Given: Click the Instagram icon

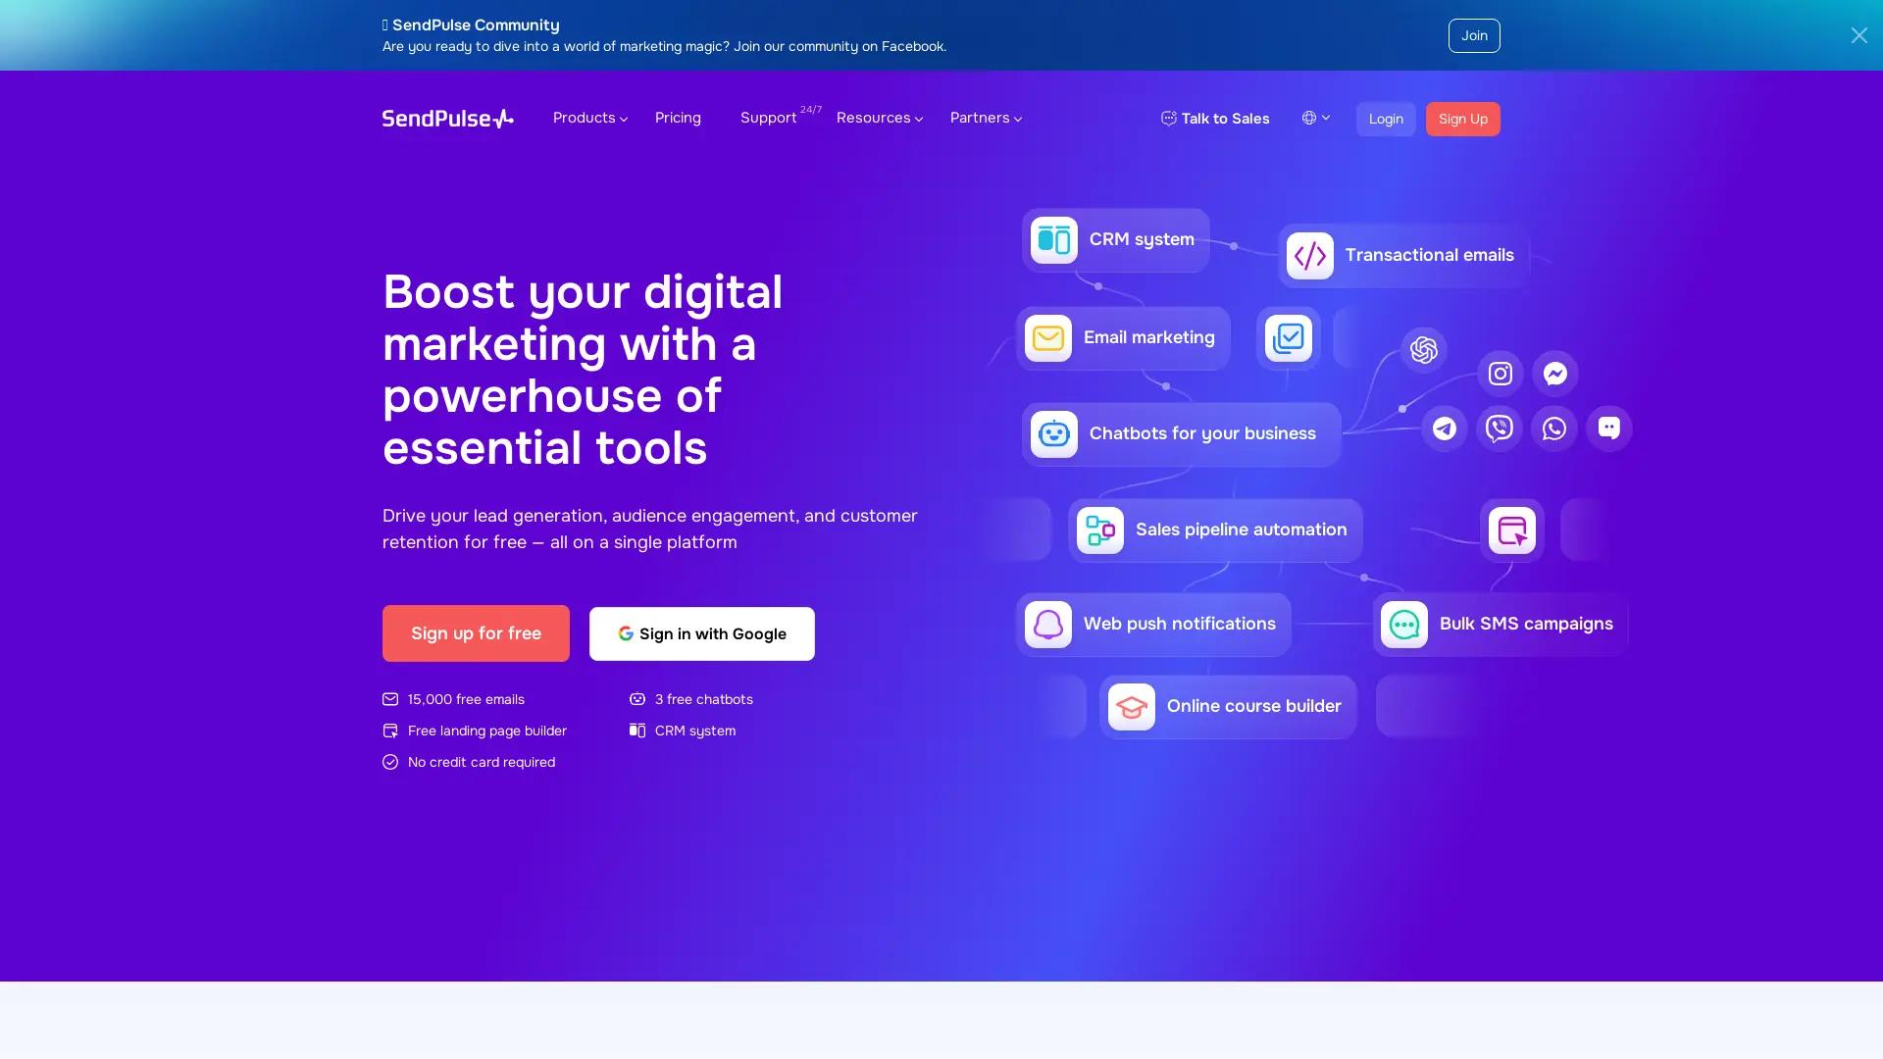Looking at the screenshot, I should coord(1499,373).
